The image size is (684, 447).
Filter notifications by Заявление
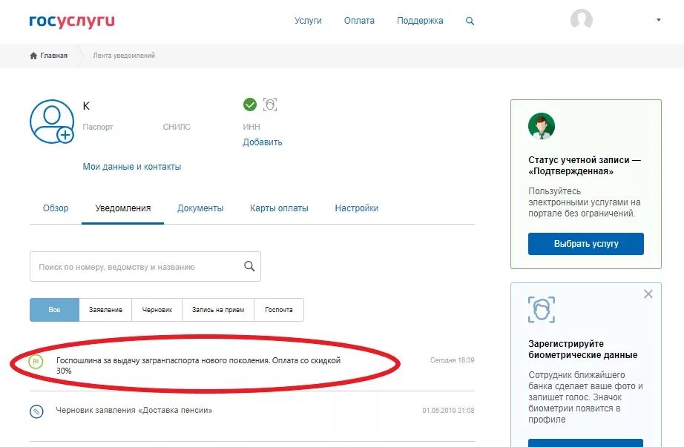coord(105,310)
